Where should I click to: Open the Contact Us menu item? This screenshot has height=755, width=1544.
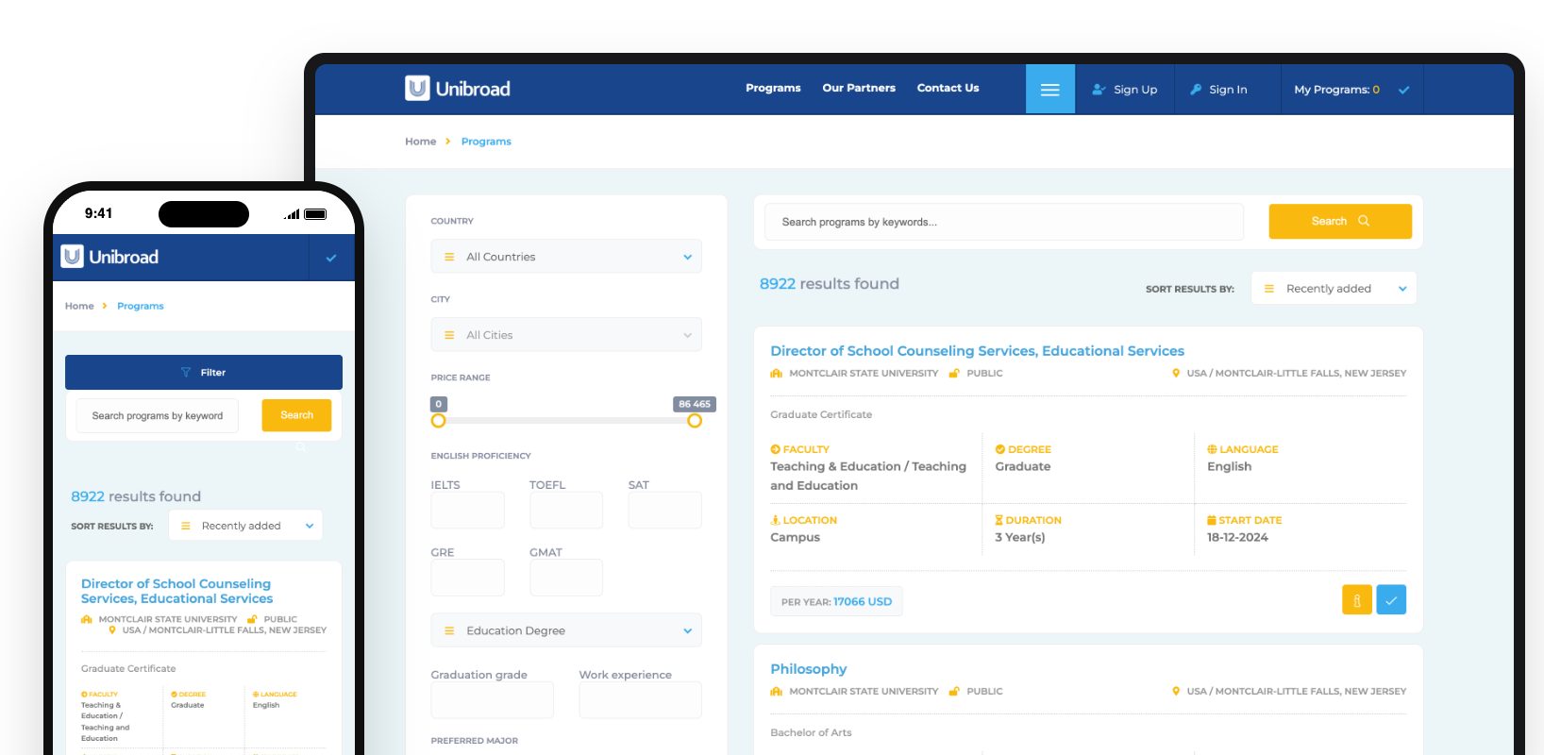pos(948,88)
